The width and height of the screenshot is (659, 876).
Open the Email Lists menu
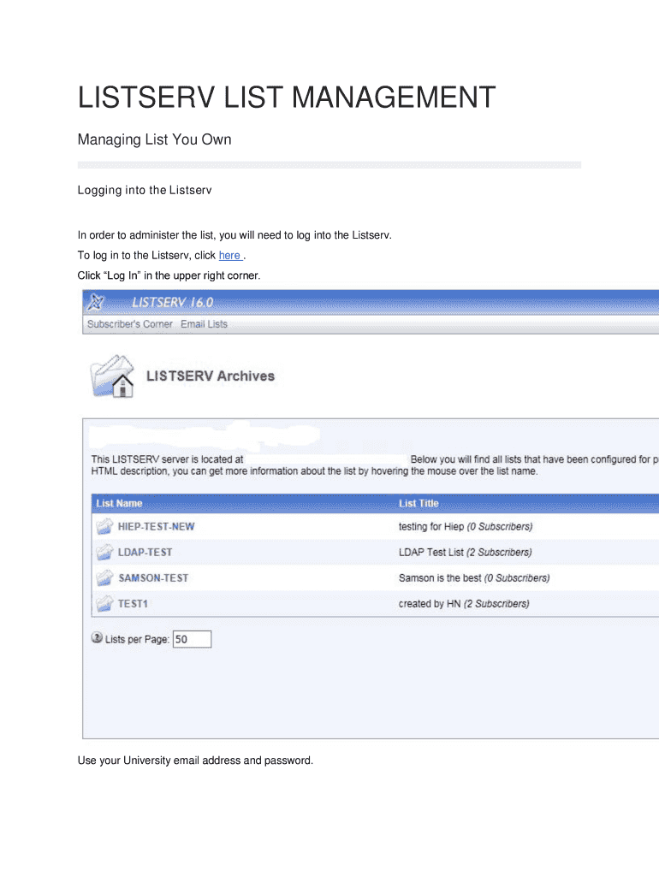(x=204, y=324)
